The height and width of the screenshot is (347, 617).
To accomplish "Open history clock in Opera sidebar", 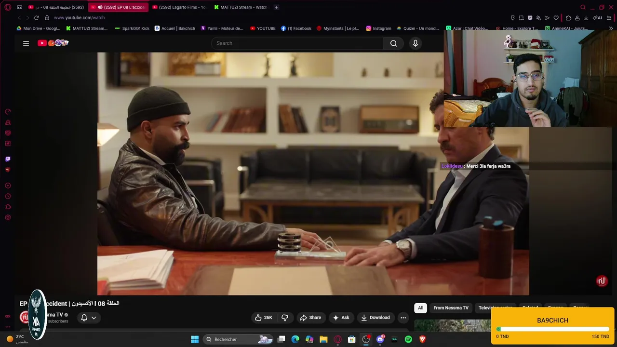I will [8, 196].
